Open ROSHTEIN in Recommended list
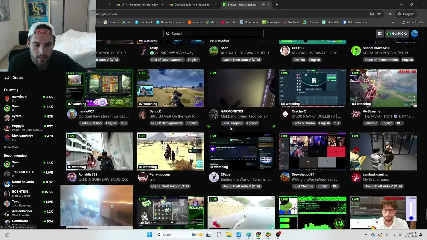The width and height of the screenshot is (427, 240). 28,193
